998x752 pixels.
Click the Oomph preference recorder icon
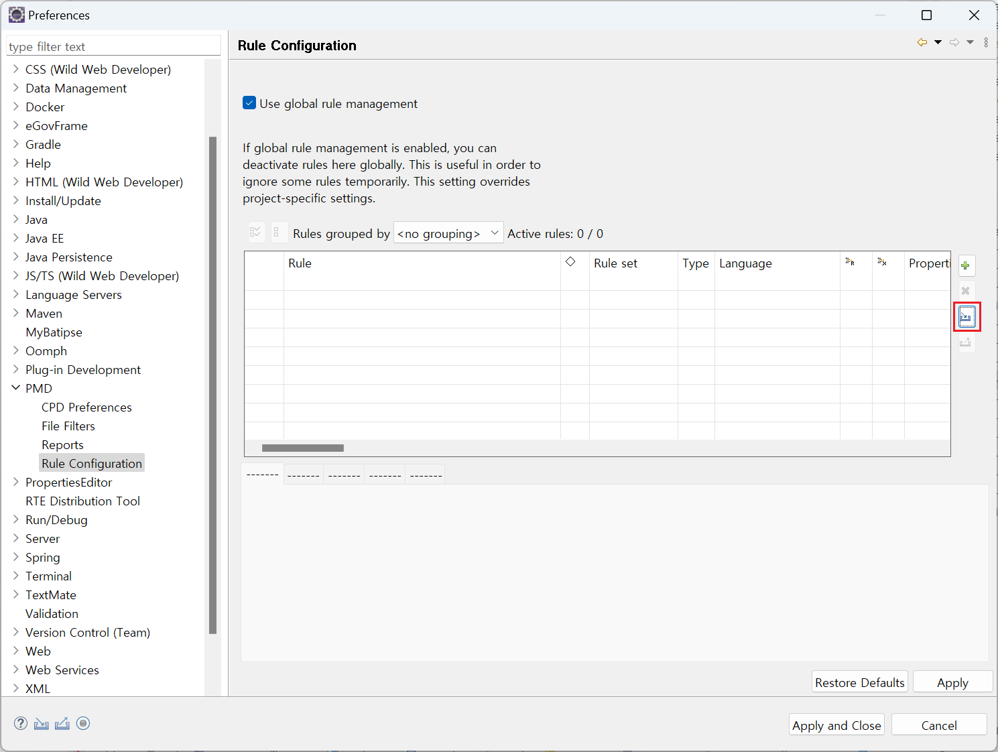(x=83, y=723)
